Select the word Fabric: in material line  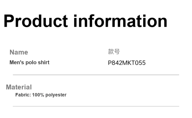pyautogui.click(x=23, y=95)
